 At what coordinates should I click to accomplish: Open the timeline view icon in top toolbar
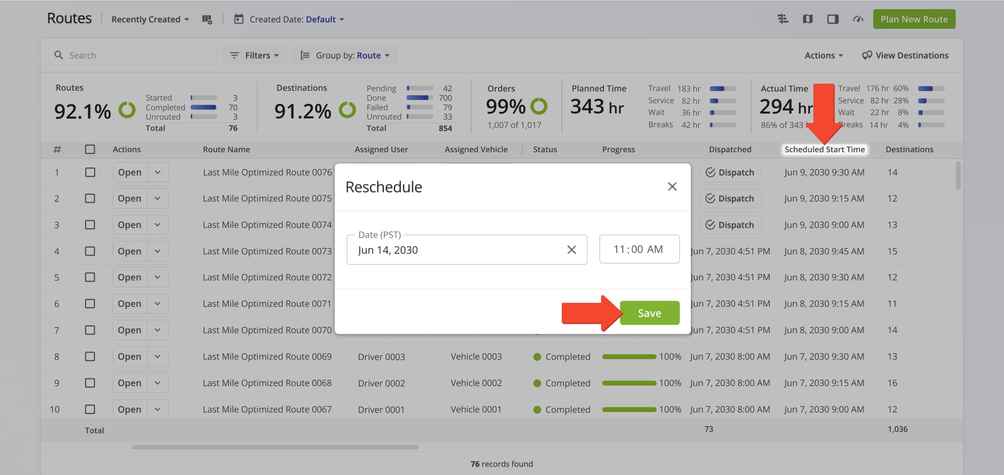(782, 19)
